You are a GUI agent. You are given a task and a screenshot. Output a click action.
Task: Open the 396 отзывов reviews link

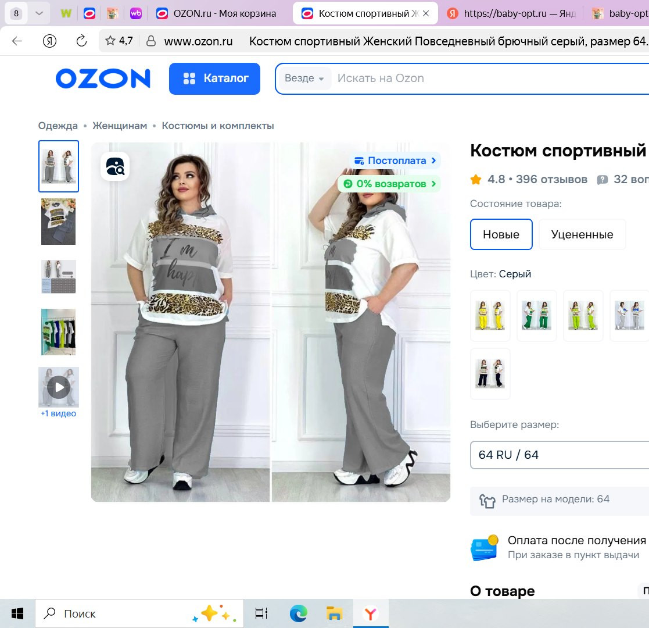[x=551, y=179]
